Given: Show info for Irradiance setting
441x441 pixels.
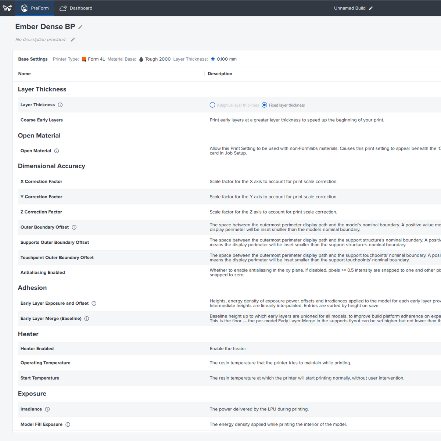Looking at the screenshot, I should pyautogui.click(x=47, y=409).
